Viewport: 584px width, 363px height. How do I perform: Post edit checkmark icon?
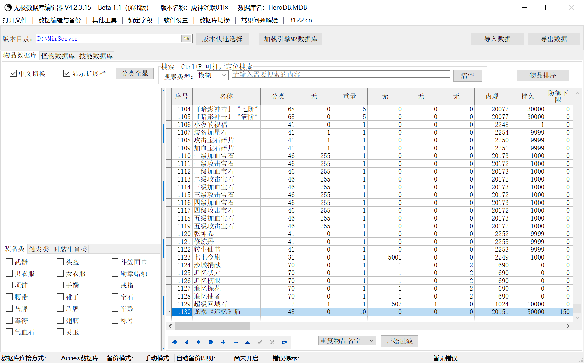260,342
